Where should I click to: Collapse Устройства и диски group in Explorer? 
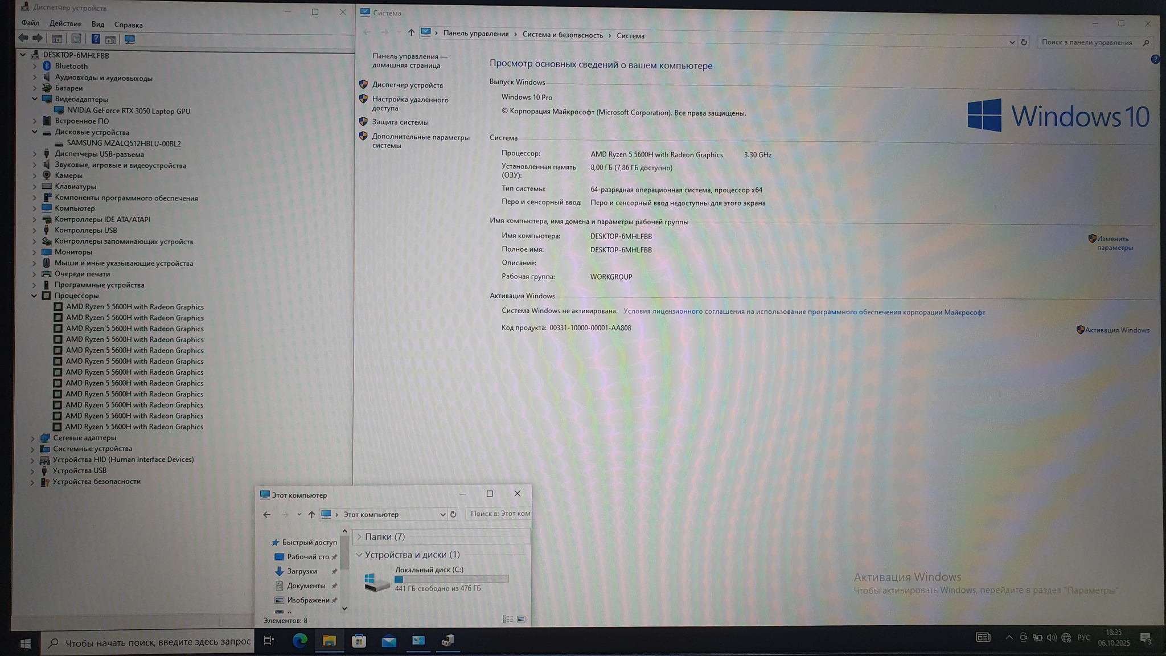[x=359, y=555]
